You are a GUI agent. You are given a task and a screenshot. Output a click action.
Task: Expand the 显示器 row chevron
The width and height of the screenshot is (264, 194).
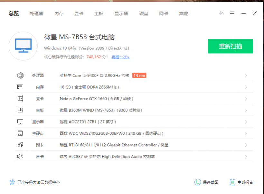(246, 122)
